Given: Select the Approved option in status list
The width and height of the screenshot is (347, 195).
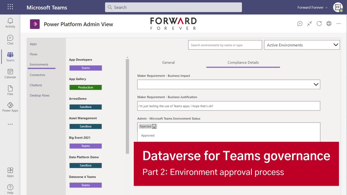Looking at the screenshot, I should click(x=148, y=135).
